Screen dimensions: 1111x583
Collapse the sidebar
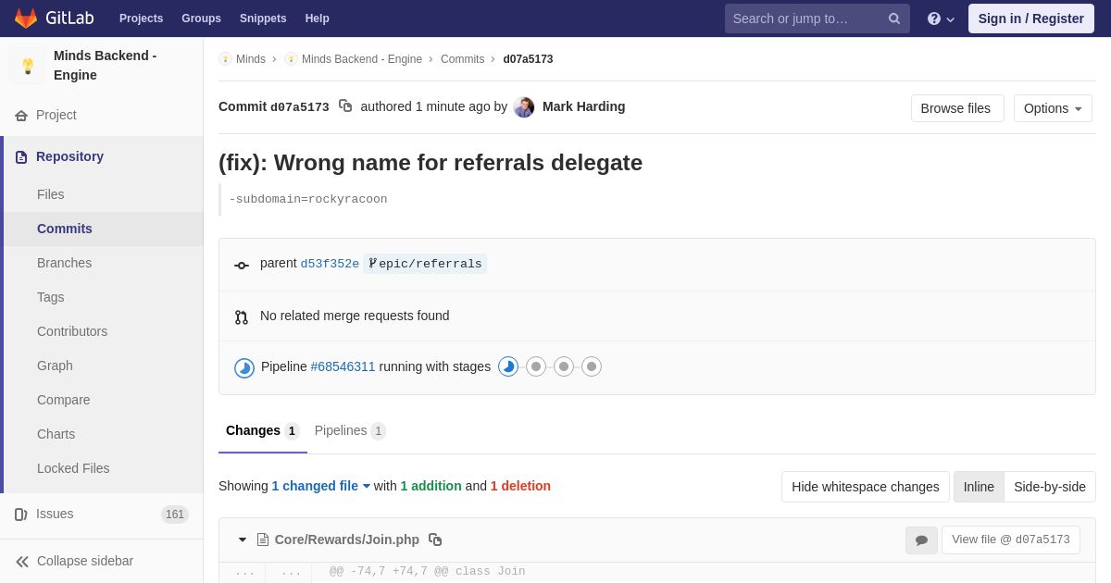point(102,561)
